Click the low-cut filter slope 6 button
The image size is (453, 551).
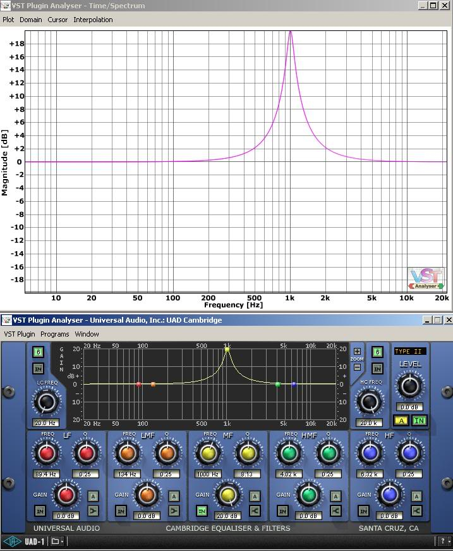coord(39,352)
